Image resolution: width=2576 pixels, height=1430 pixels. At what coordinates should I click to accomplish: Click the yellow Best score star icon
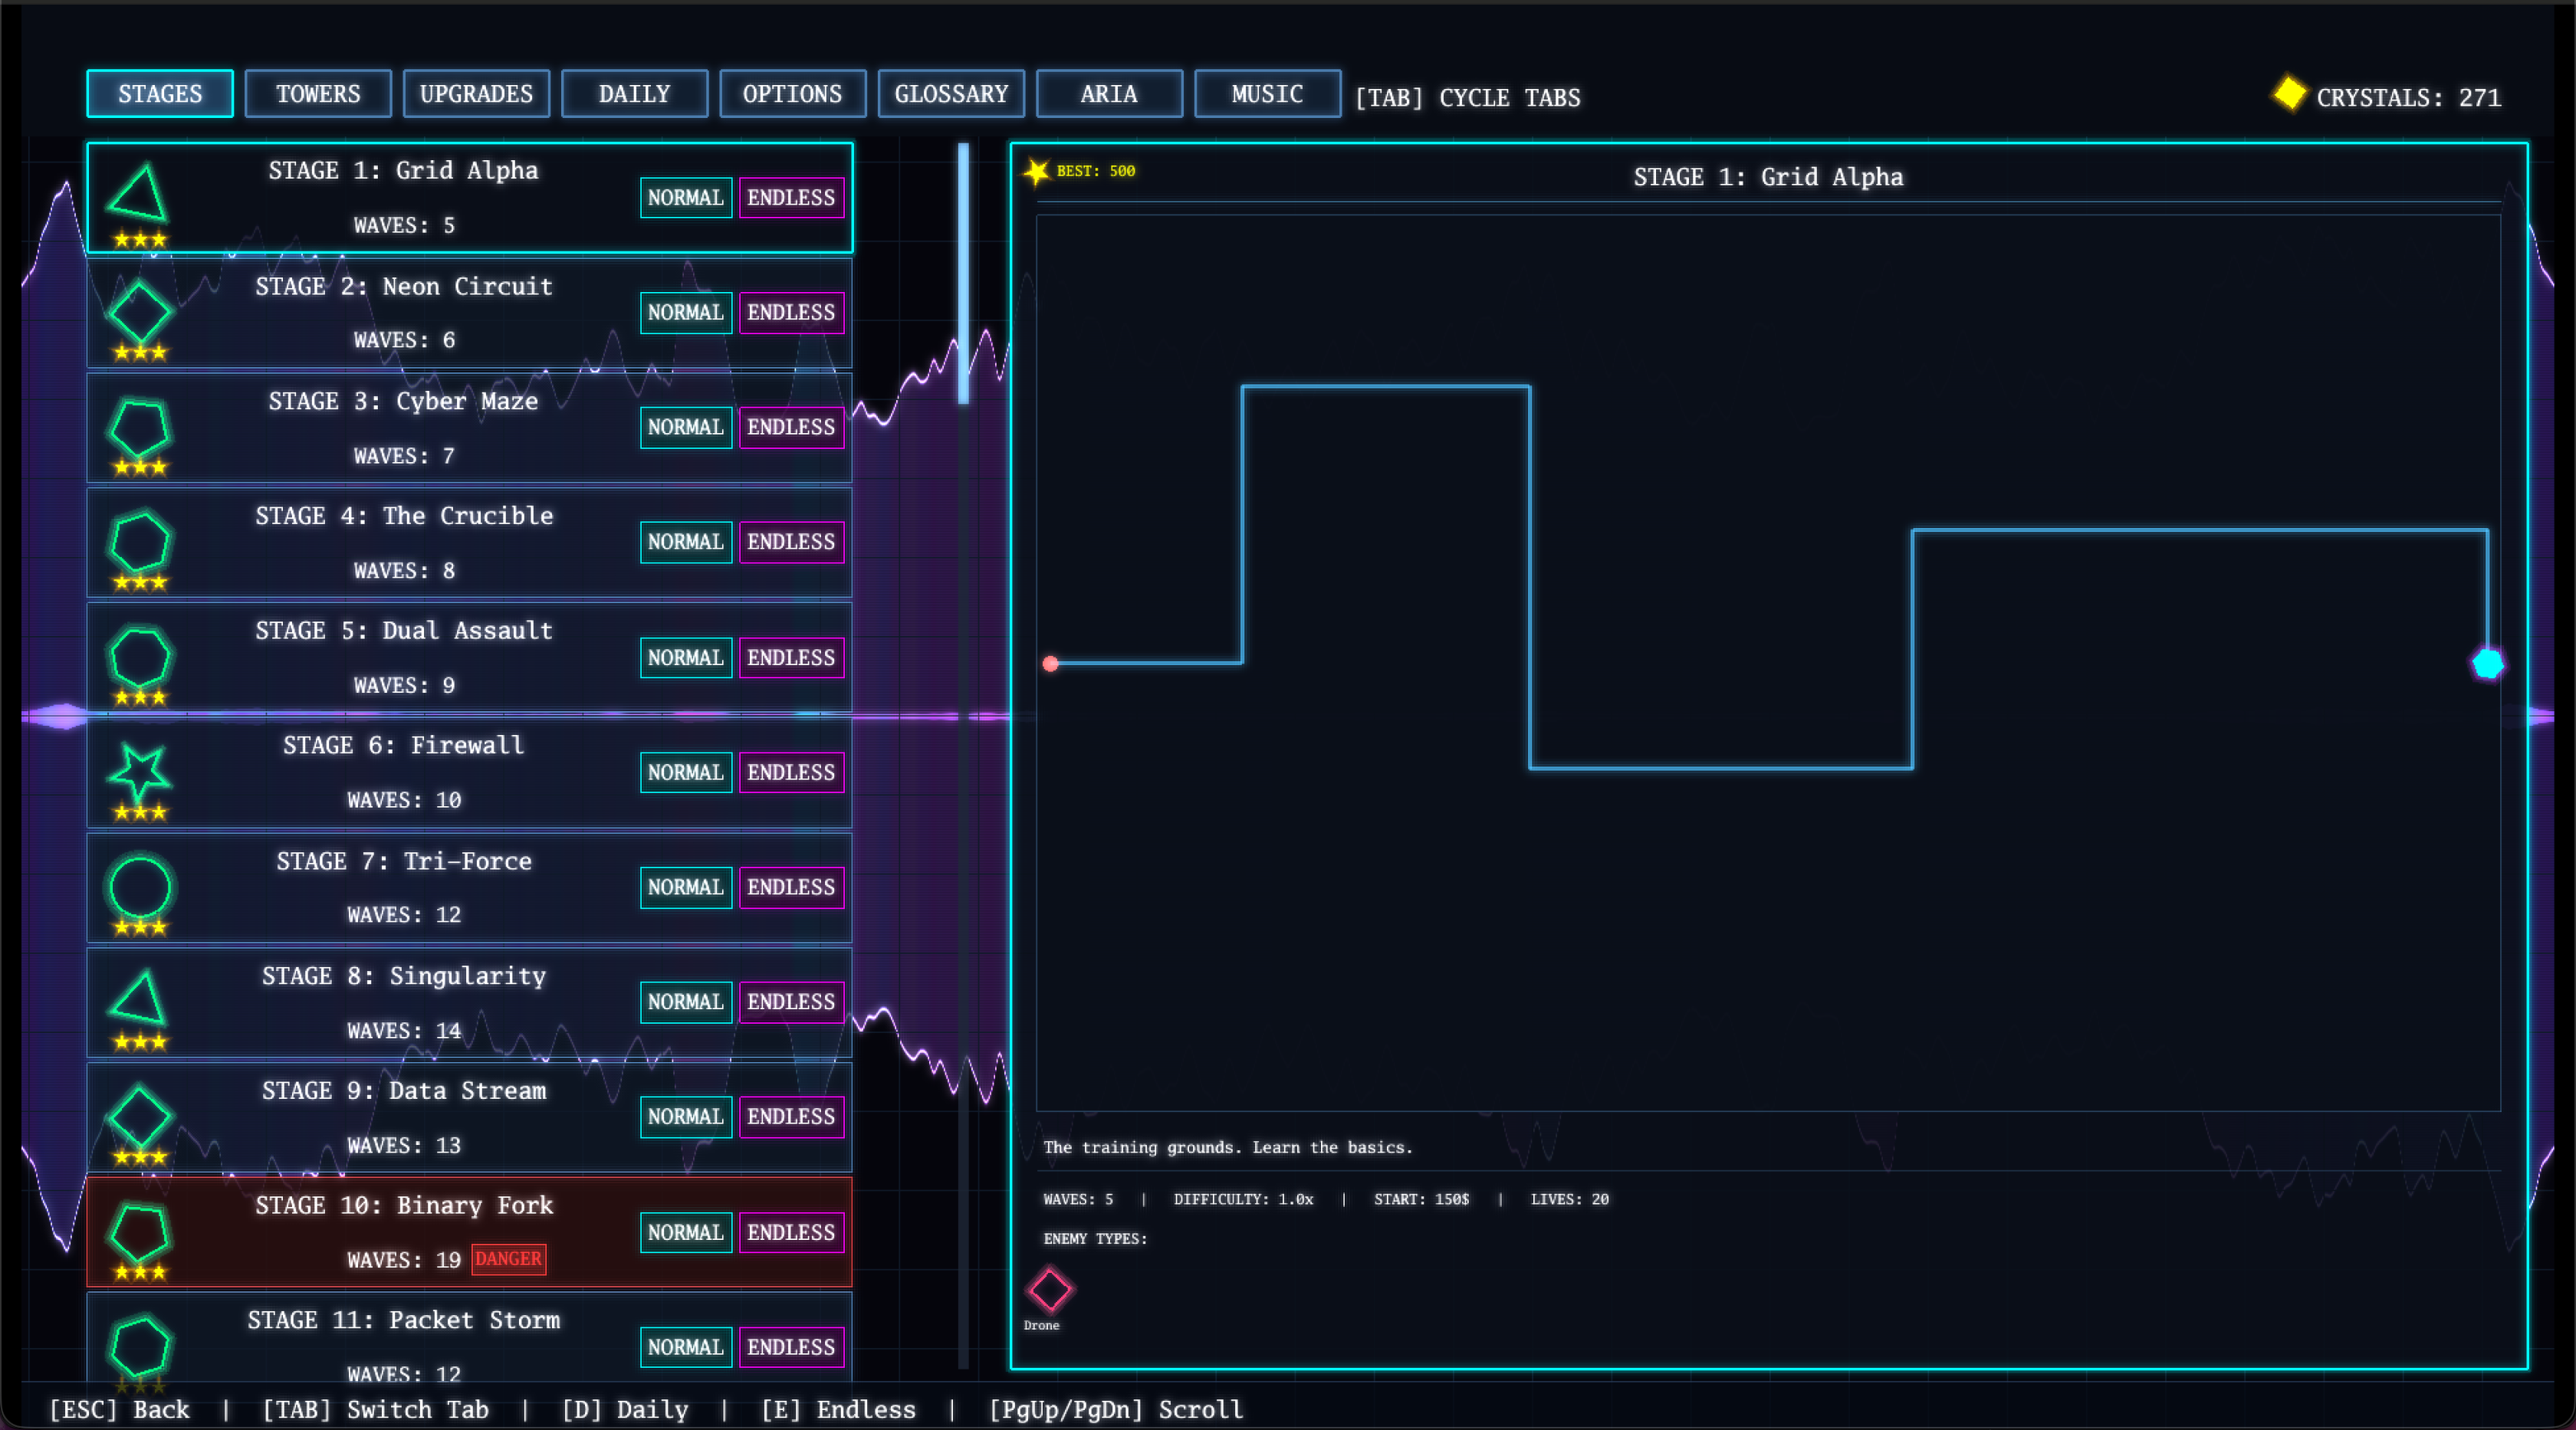pyautogui.click(x=1036, y=172)
